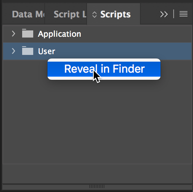This screenshot has height=192, width=193.
Task: Expand the Application folder chevron
Action: point(13,34)
